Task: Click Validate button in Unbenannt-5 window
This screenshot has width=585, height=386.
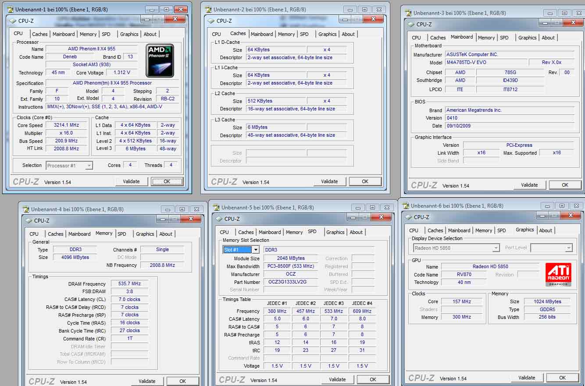Action: [337, 379]
